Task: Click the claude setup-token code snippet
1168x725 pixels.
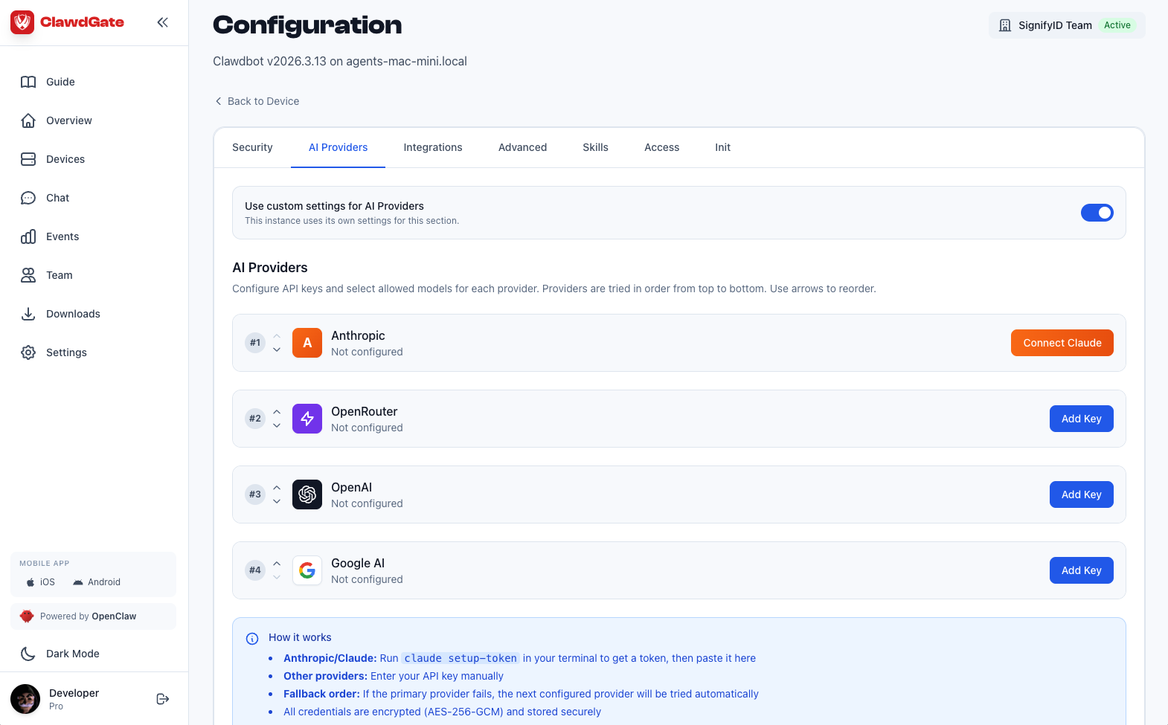Action: pos(461,658)
